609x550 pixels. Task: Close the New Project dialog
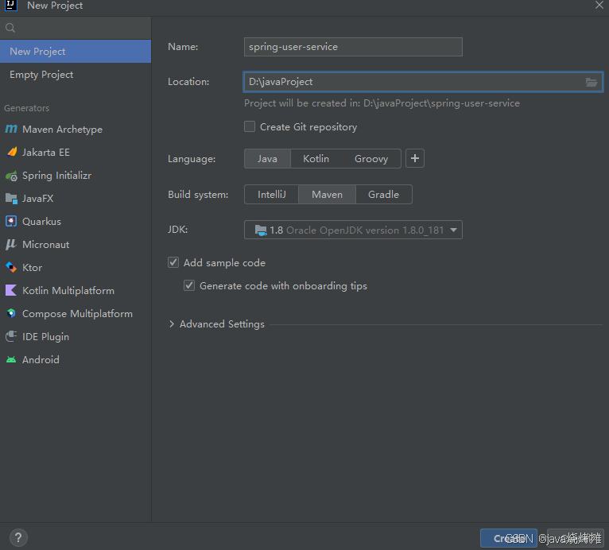[599, 5]
